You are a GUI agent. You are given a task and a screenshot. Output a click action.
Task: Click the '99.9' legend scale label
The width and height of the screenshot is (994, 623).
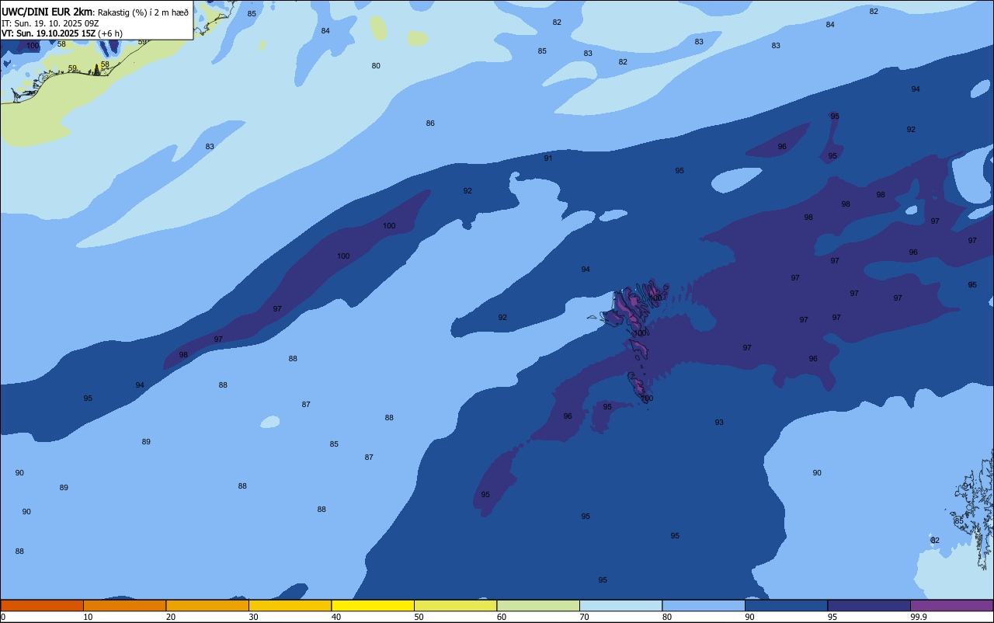point(918,617)
